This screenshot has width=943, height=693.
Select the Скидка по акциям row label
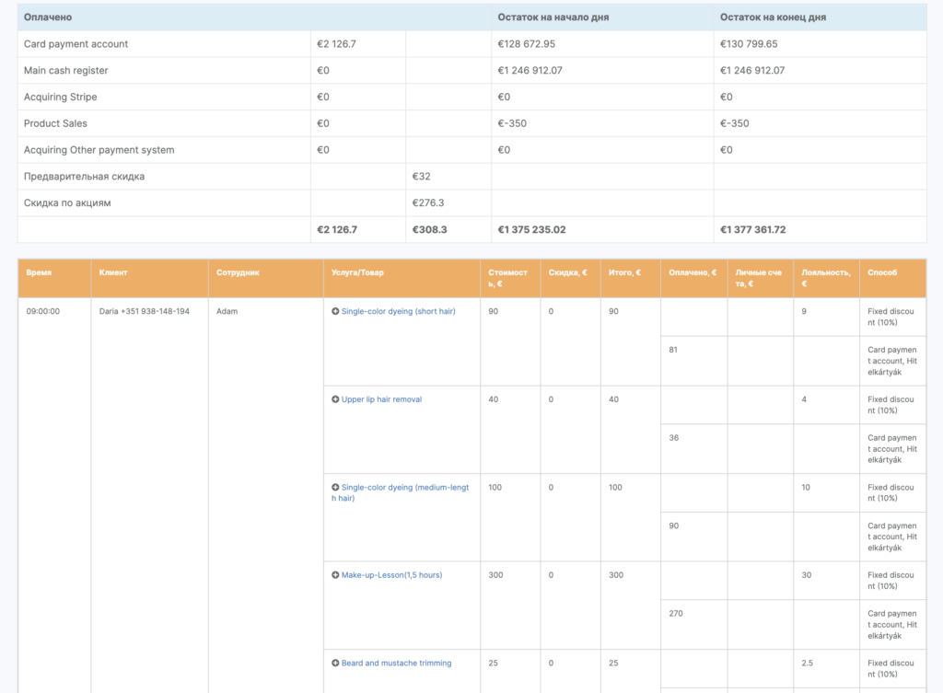67,202
